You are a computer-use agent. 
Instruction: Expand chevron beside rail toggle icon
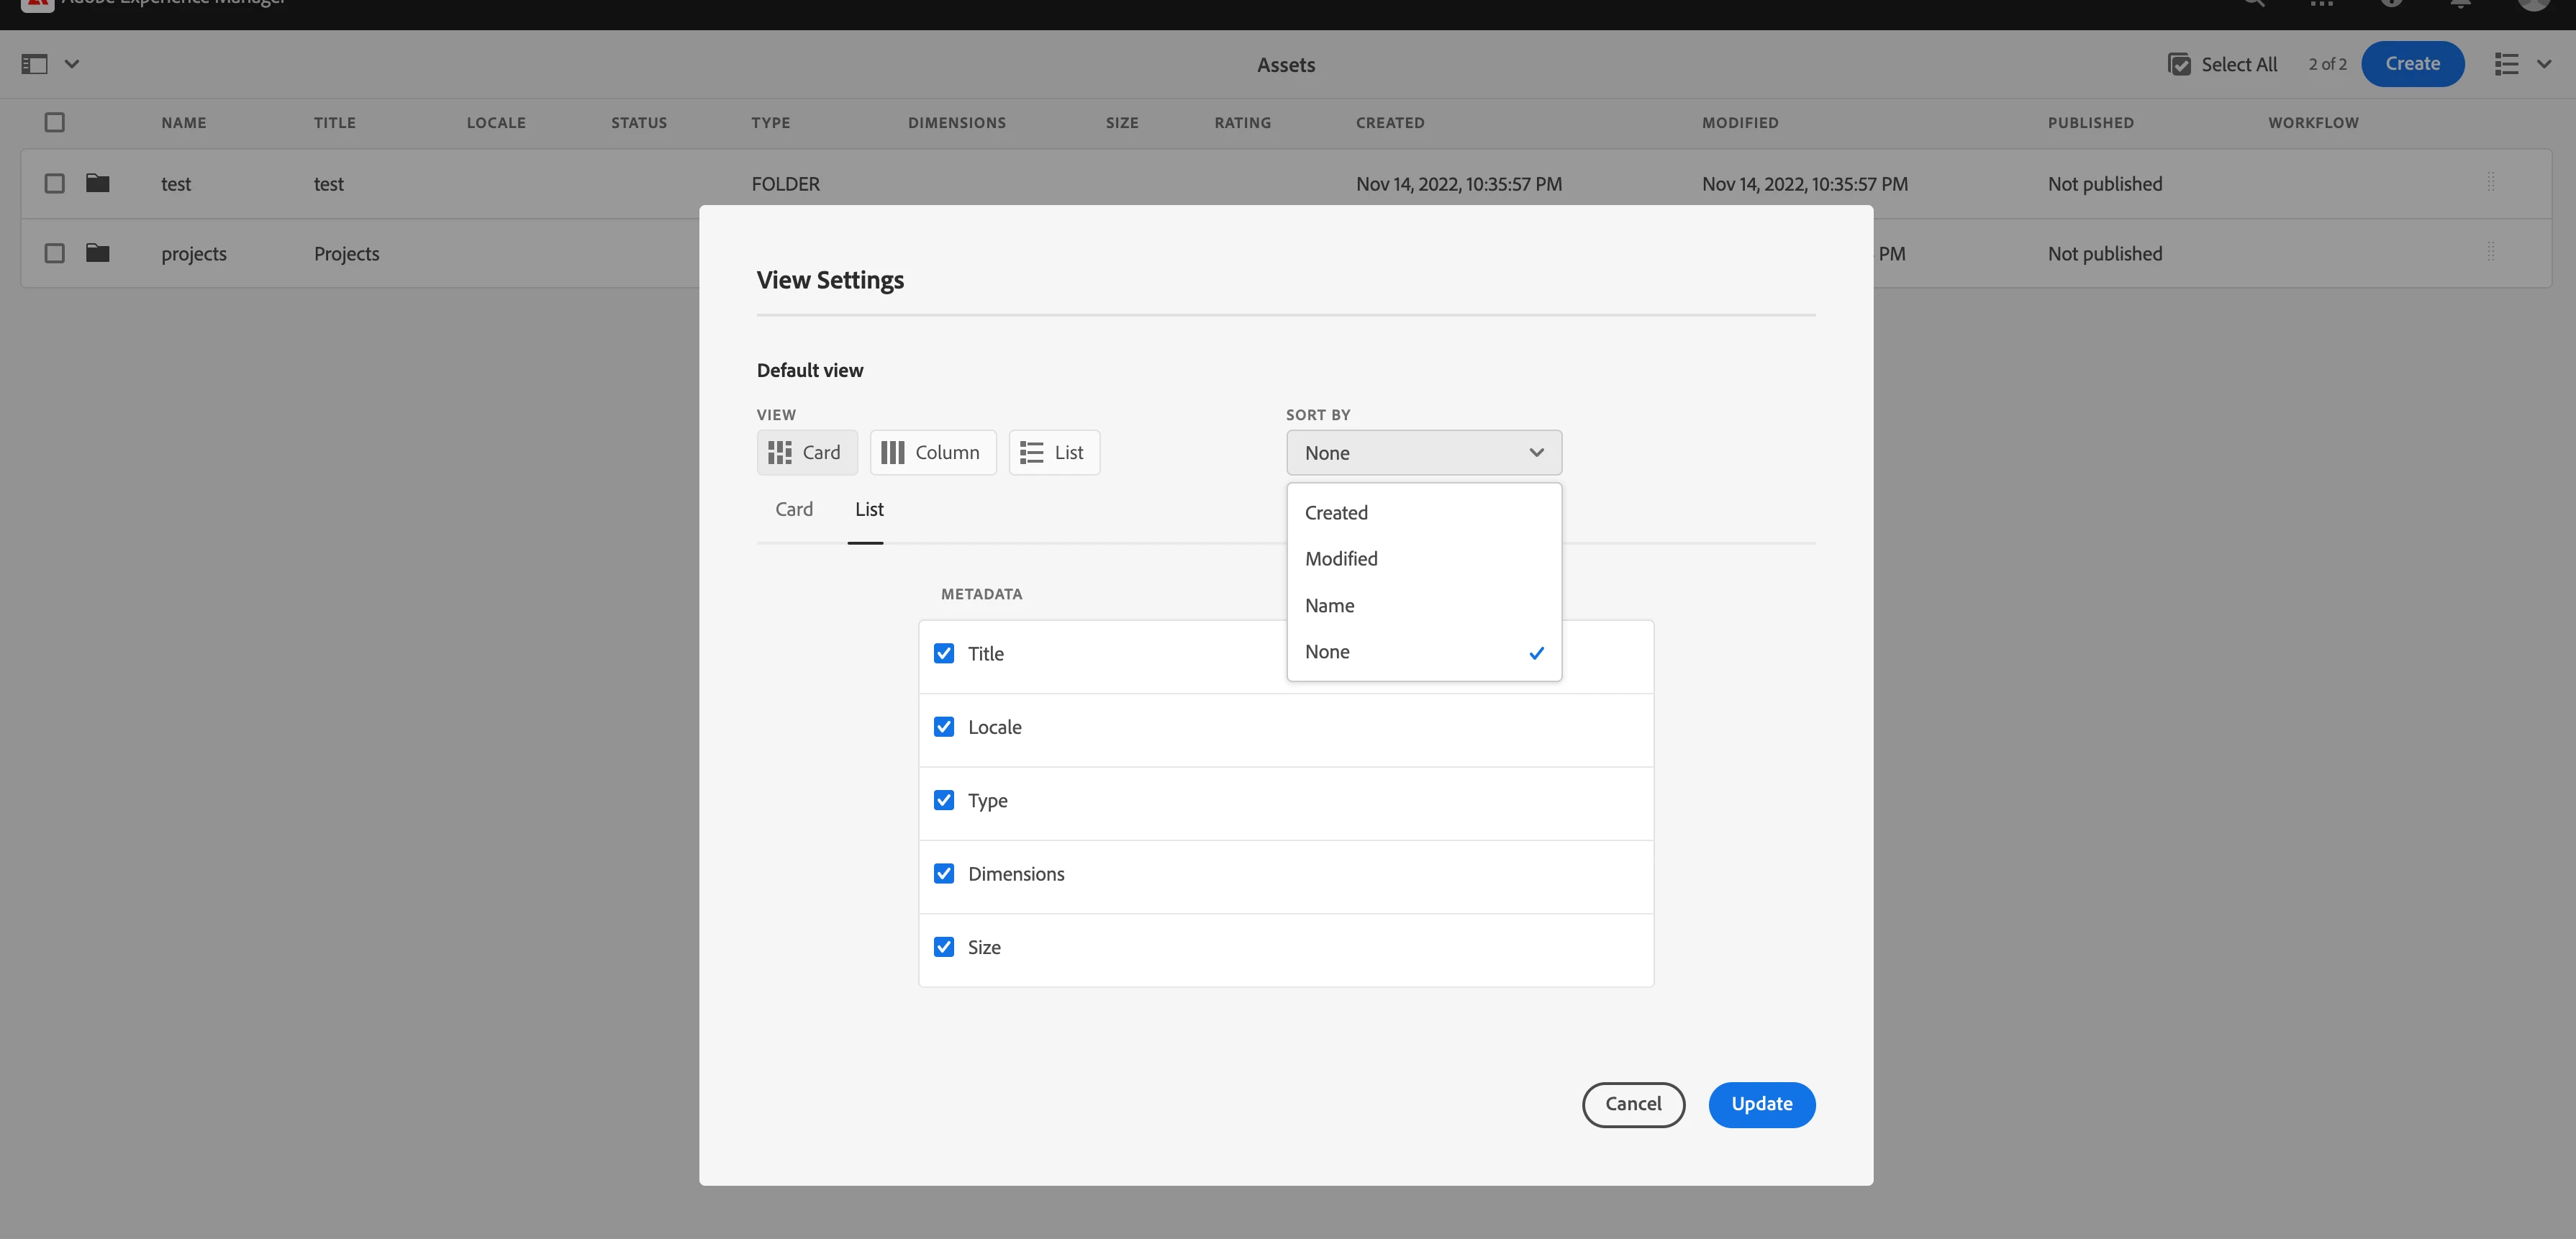[72, 64]
